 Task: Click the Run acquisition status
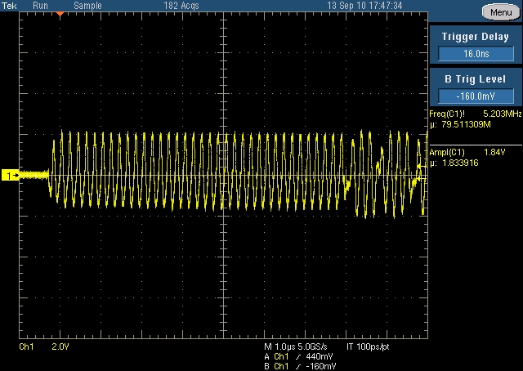[x=40, y=6]
